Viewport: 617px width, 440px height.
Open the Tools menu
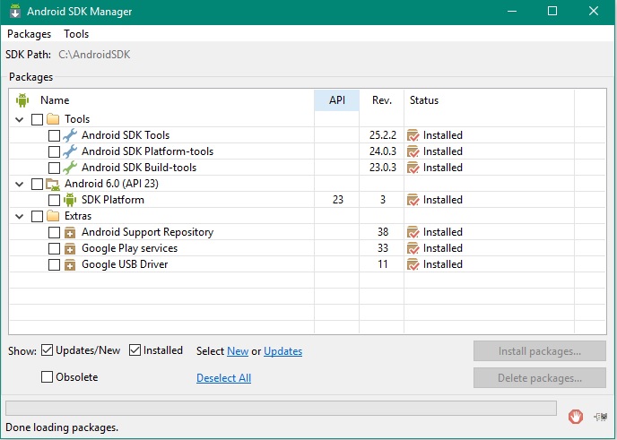coord(76,34)
